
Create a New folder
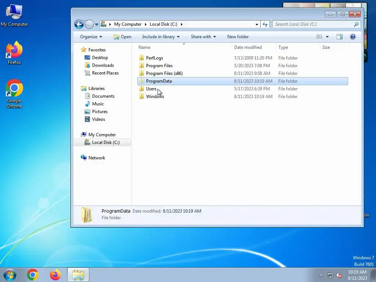(238, 37)
